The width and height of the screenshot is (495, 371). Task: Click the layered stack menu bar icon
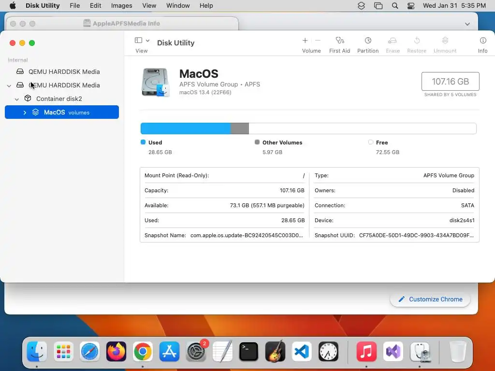point(361,6)
